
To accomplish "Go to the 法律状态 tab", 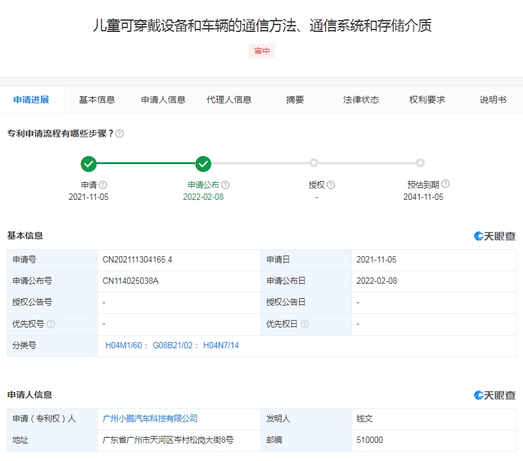I will pyautogui.click(x=361, y=100).
